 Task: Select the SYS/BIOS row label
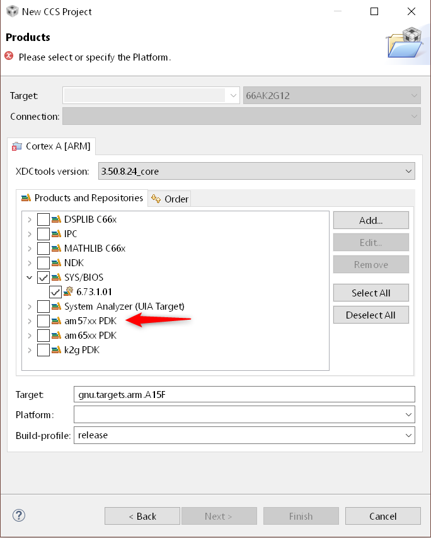pyautogui.click(x=84, y=278)
